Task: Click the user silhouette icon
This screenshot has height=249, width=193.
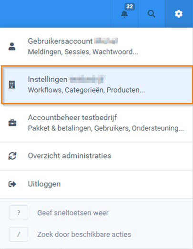Action: [x=12, y=47]
